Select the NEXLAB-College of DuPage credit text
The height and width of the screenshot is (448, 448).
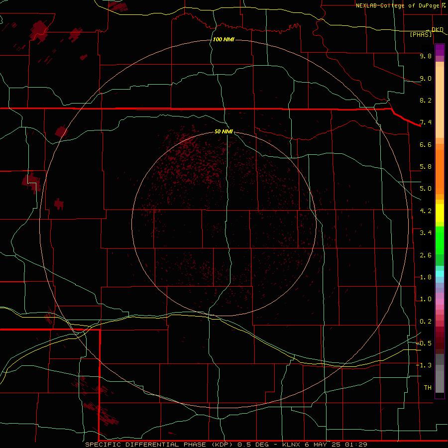tap(399, 5)
